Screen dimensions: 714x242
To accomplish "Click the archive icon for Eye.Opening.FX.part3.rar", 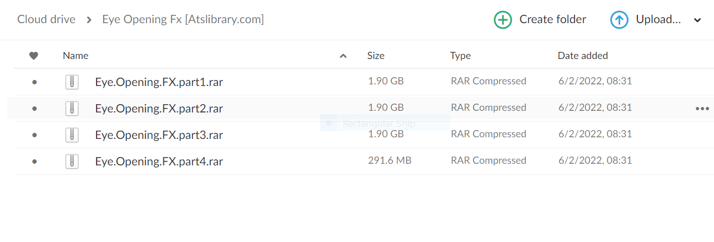I will 72,135.
